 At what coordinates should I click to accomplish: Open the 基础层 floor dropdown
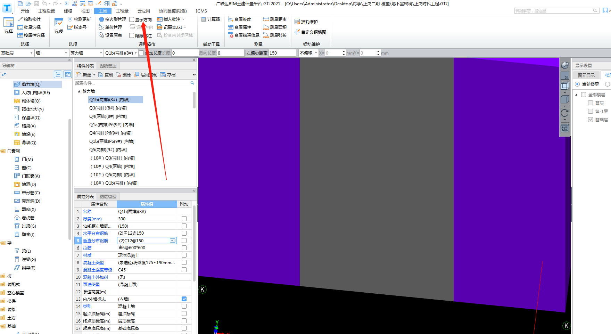[17, 53]
